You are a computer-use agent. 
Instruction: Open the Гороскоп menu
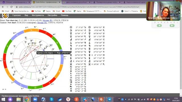(x=16, y=15)
